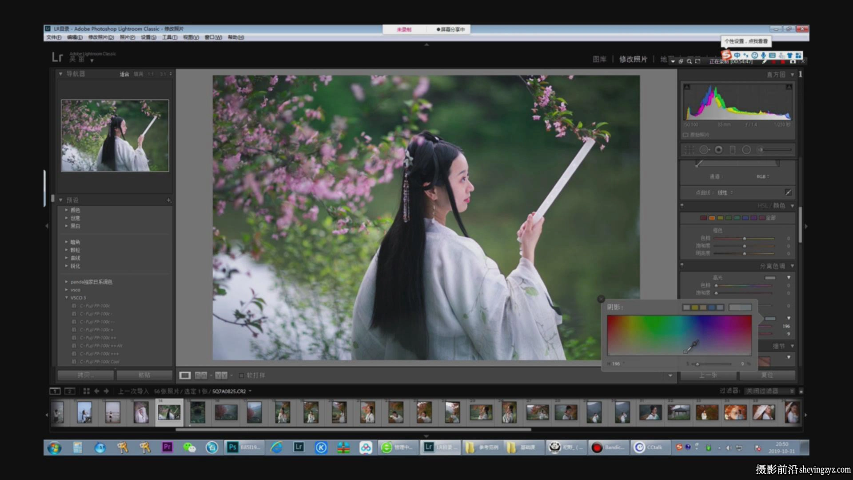The height and width of the screenshot is (480, 853).
Task: Select the graduated filter tool
Action: tap(733, 150)
